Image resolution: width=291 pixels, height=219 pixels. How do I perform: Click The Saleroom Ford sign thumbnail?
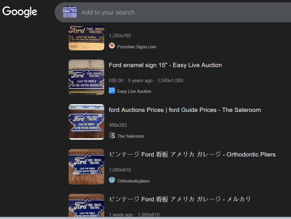[x=86, y=122]
